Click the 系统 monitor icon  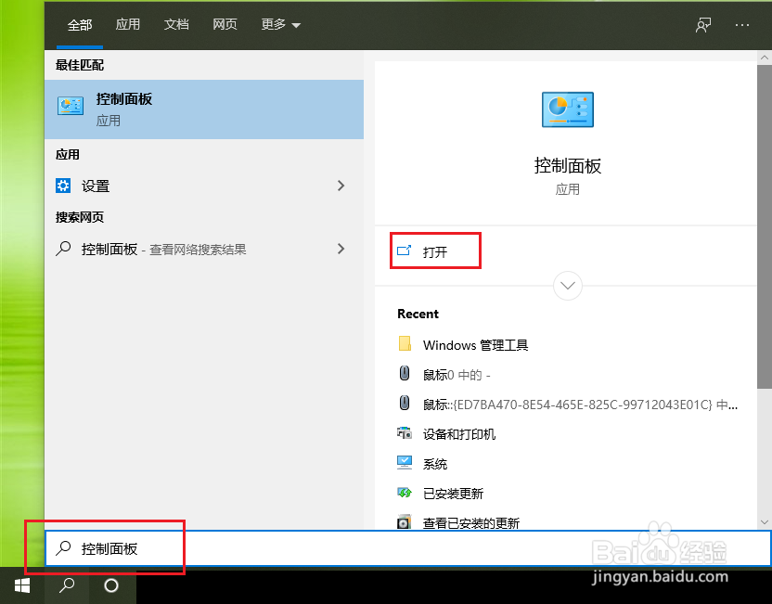(x=405, y=463)
